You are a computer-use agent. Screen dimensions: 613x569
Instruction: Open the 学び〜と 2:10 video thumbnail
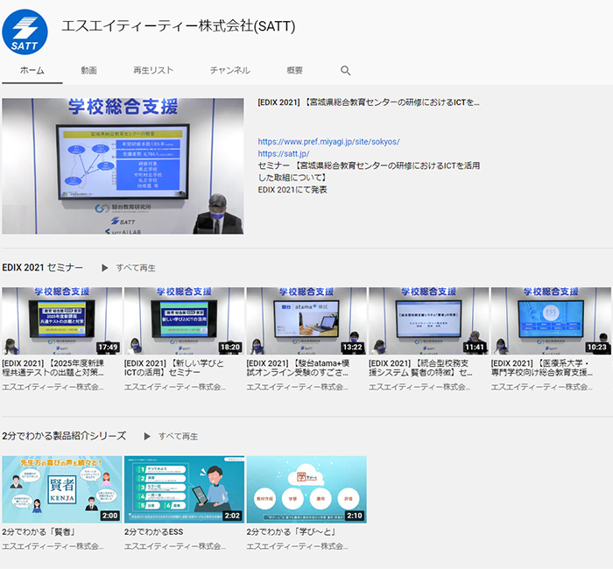point(306,489)
